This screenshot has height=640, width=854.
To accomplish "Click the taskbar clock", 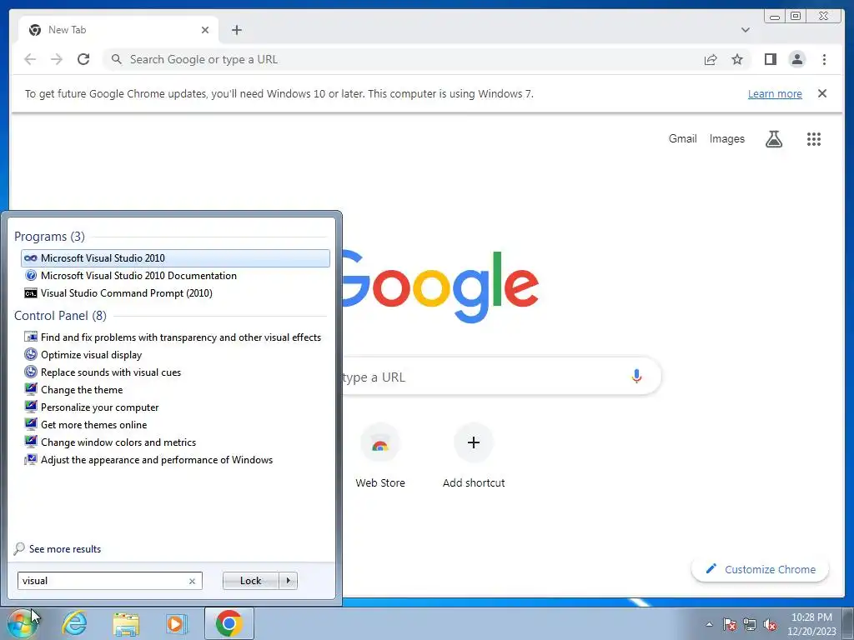I will pos(811,624).
